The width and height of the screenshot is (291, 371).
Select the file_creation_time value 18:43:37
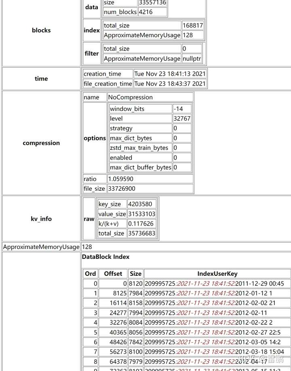click(x=178, y=84)
